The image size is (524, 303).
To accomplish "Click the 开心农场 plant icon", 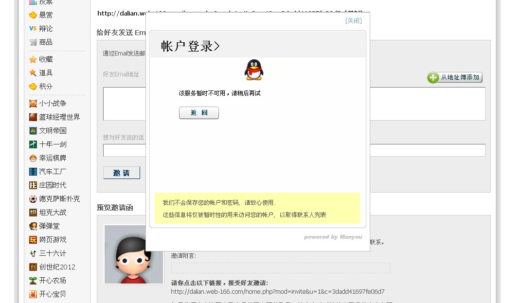I will (33, 281).
